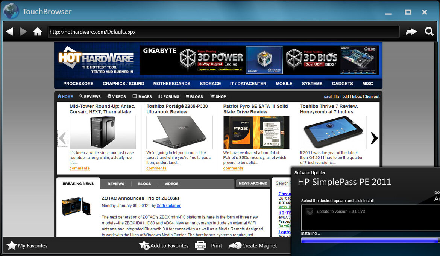This screenshot has height=256, width=440.
Task: Click the HotHardware site logo
Action: tap(96, 59)
